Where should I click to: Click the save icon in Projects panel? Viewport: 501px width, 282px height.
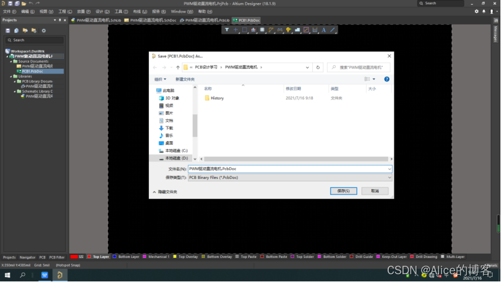pyautogui.click(x=8, y=31)
